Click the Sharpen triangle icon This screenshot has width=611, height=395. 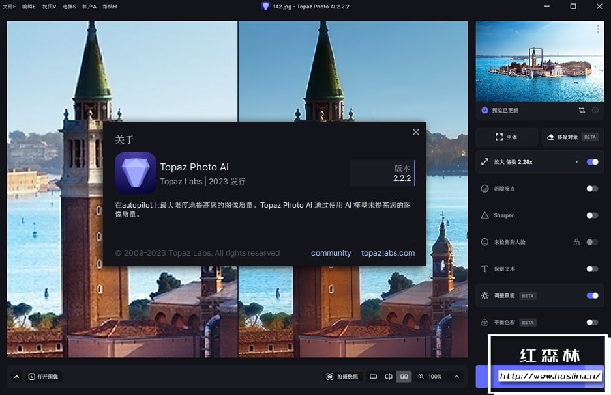pyautogui.click(x=484, y=215)
